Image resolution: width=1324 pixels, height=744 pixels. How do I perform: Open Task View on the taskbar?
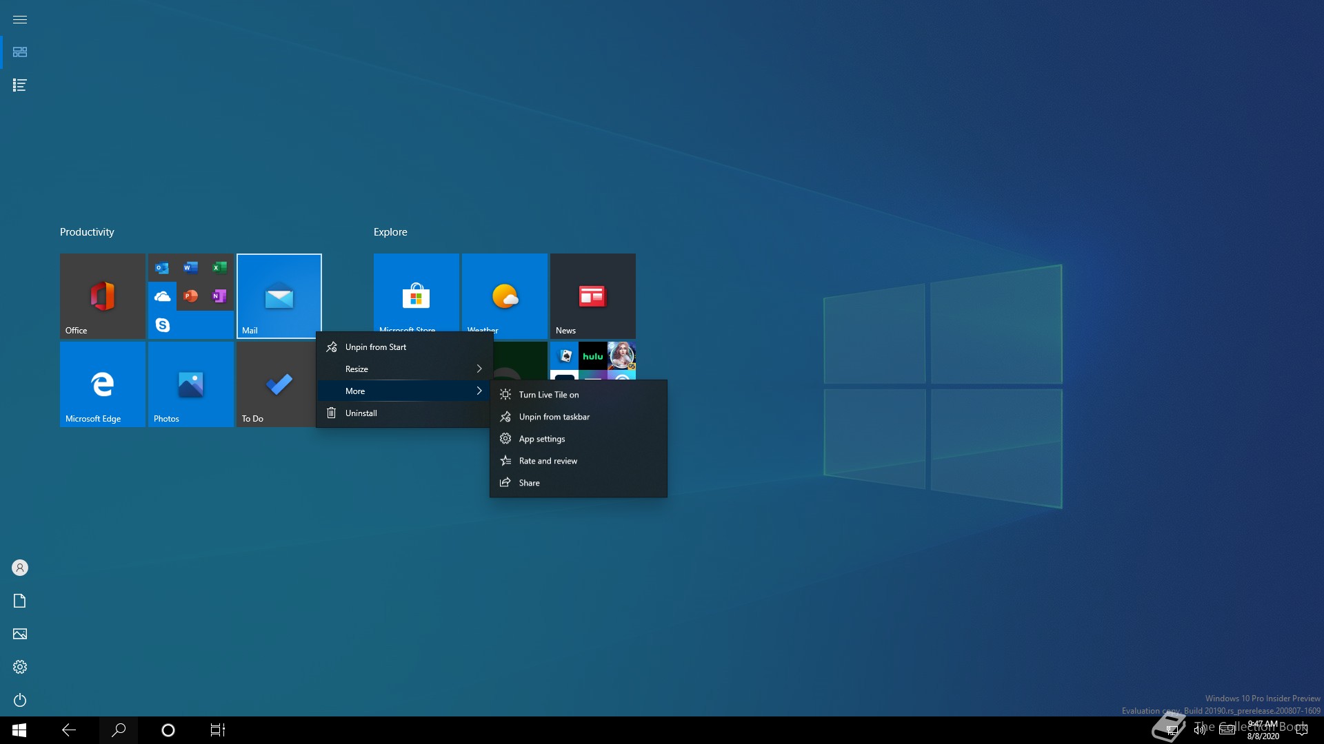pos(218,730)
